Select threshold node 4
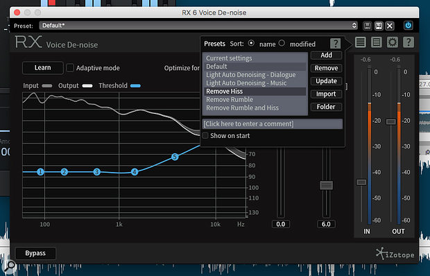 (135, 172)
